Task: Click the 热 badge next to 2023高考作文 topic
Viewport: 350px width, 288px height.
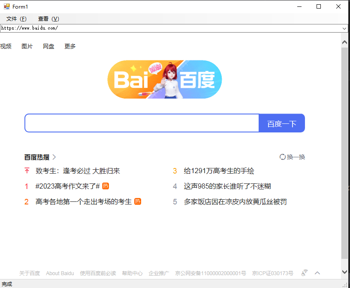Action: [105, 186]
